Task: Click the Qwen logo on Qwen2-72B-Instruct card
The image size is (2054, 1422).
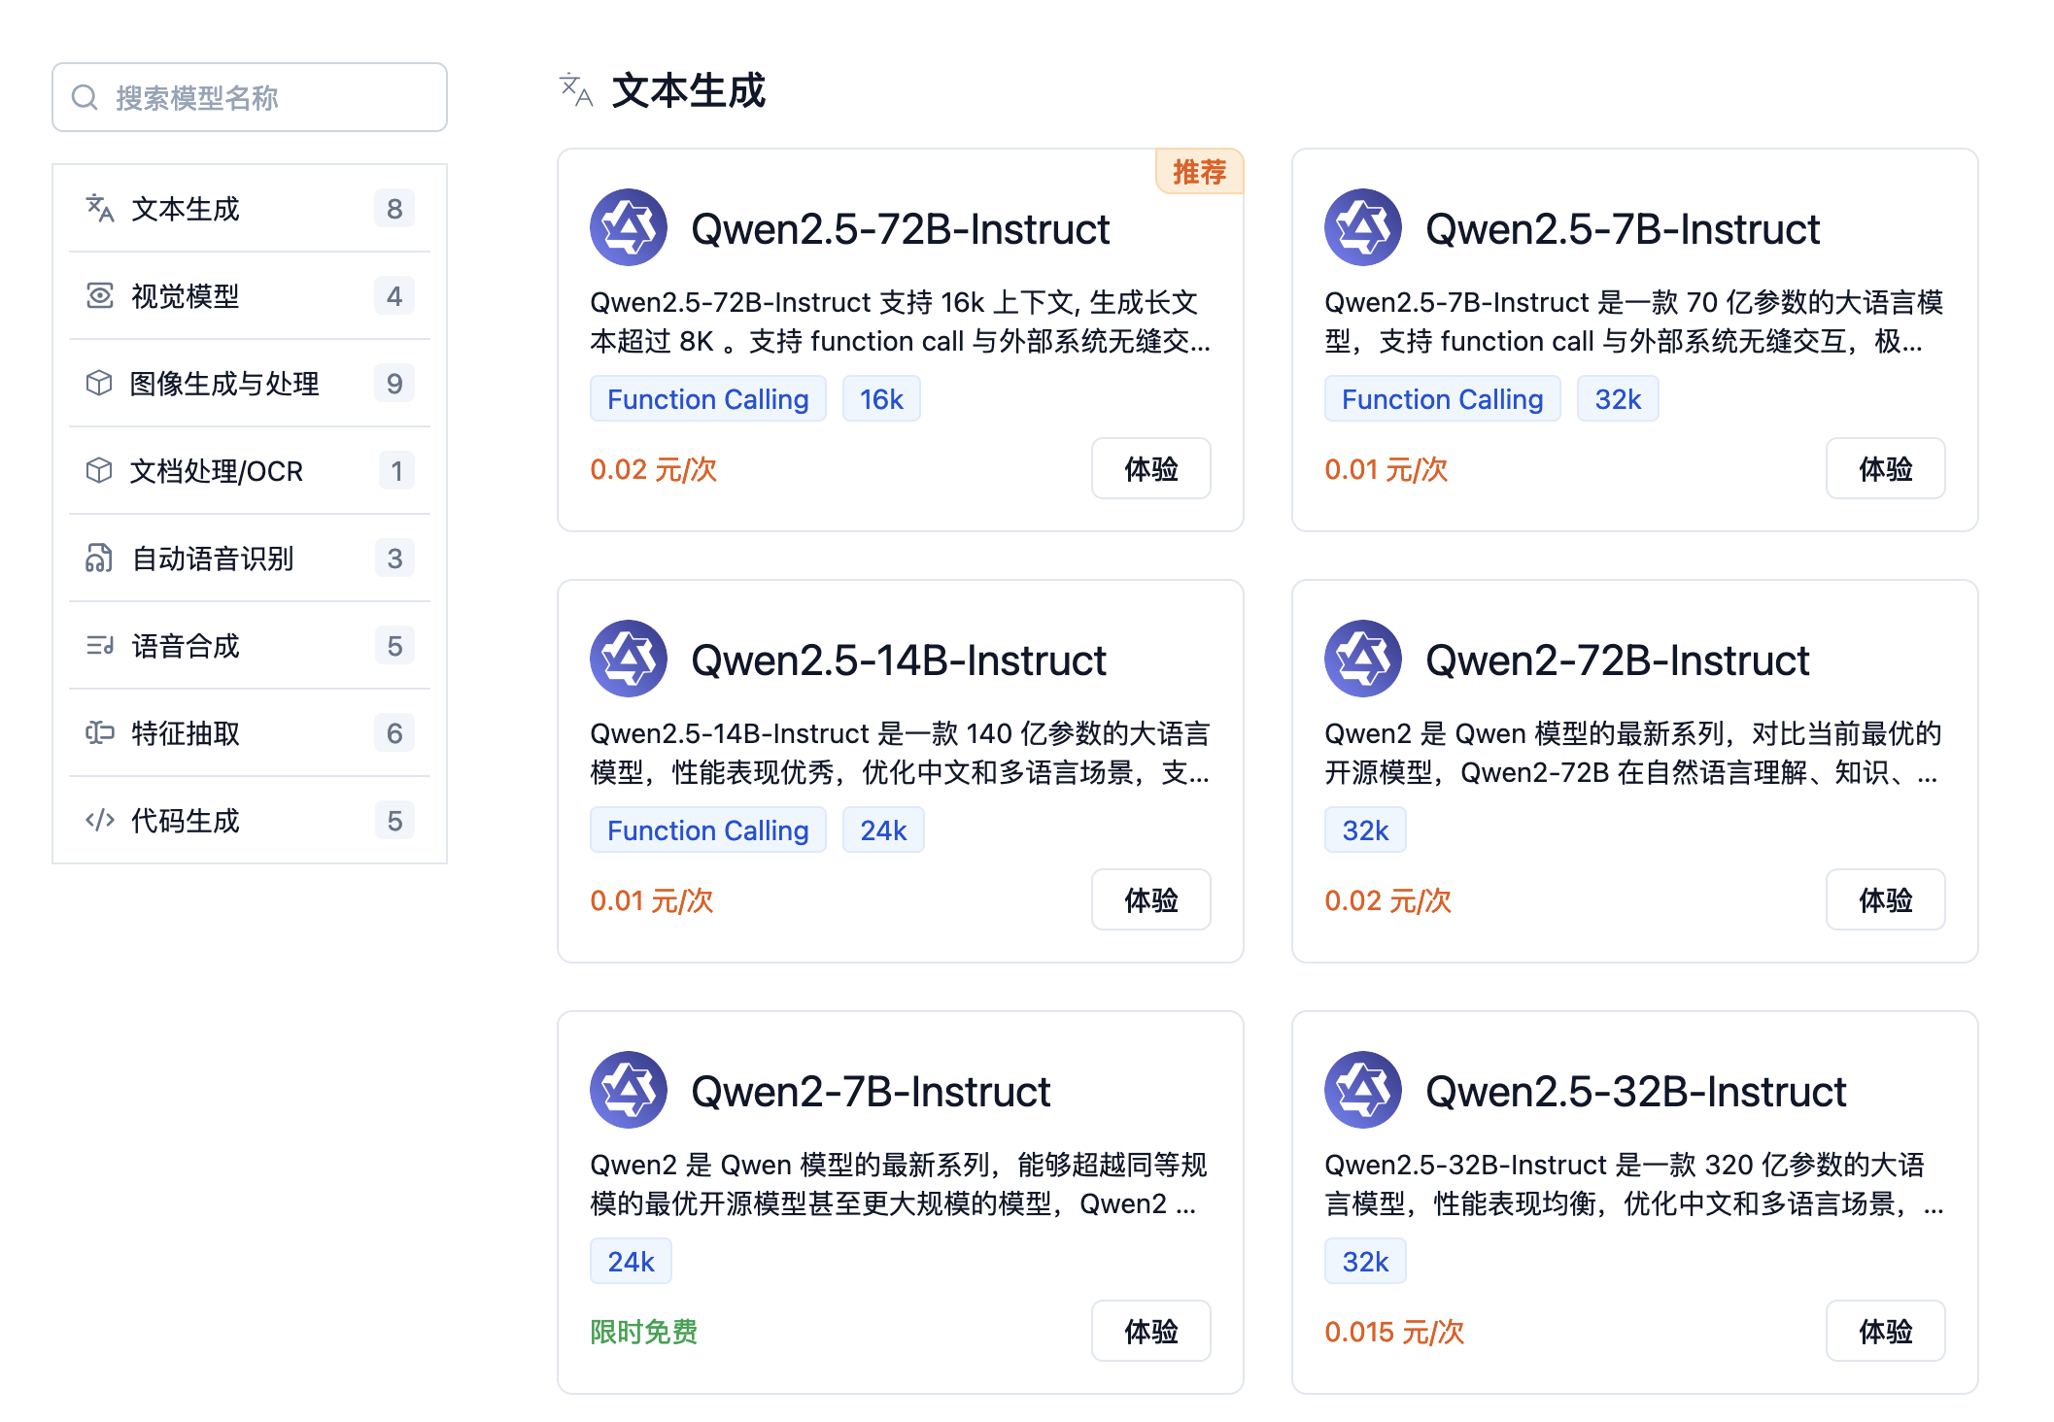Action: (x=1362, y=659)
